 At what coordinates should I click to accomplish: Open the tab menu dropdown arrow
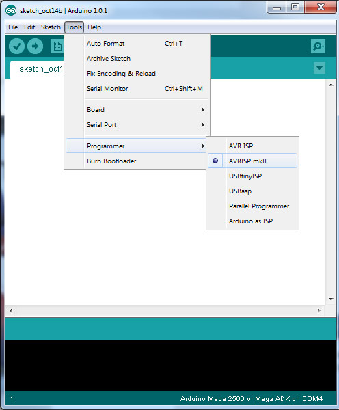(319, 68)
